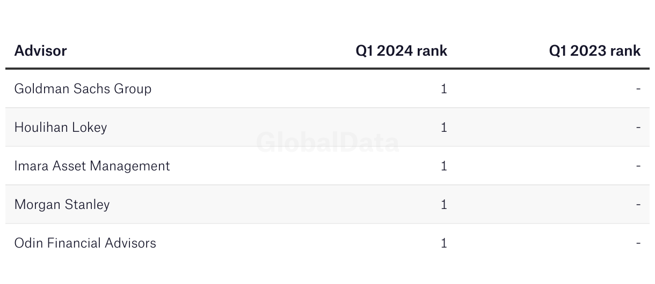Click Goldman Sachs Group's Q1 2024 rank value
This screenshot has height=284, width=655.
coord(443,88)
